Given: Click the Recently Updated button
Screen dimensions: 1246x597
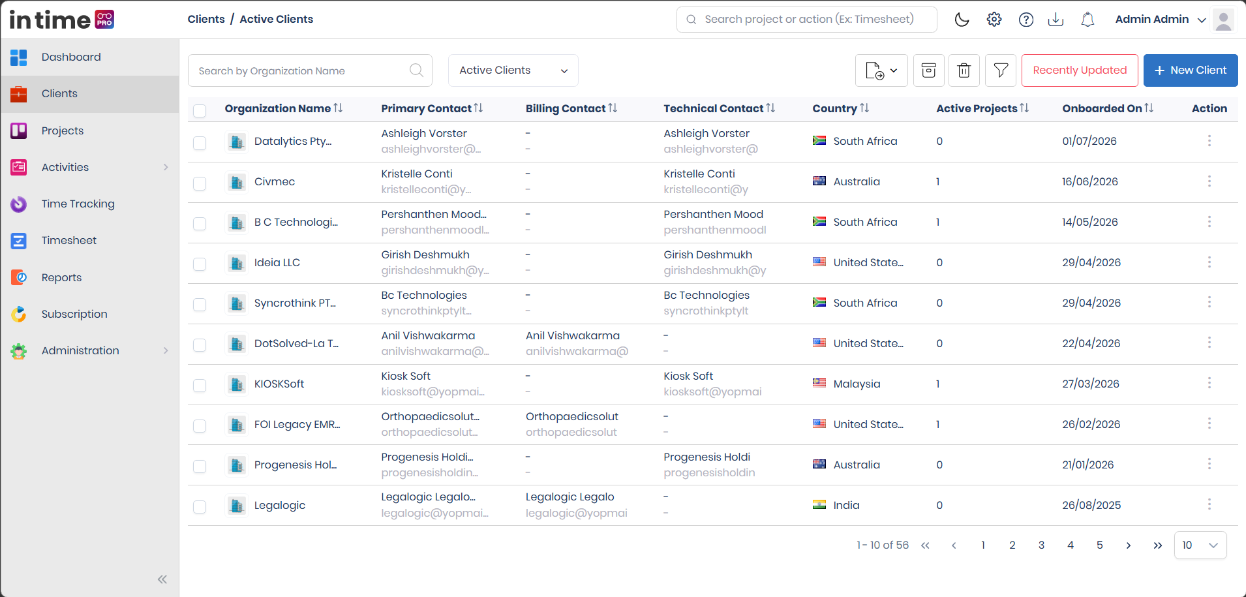Looking at the screenshot, I should point(1080,70).
